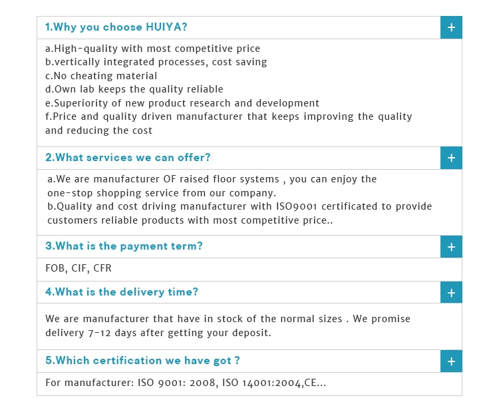Click the '4.What is the delivery time?' title
Viewport: 499px width, 414px height.
[x=122, y=292]
